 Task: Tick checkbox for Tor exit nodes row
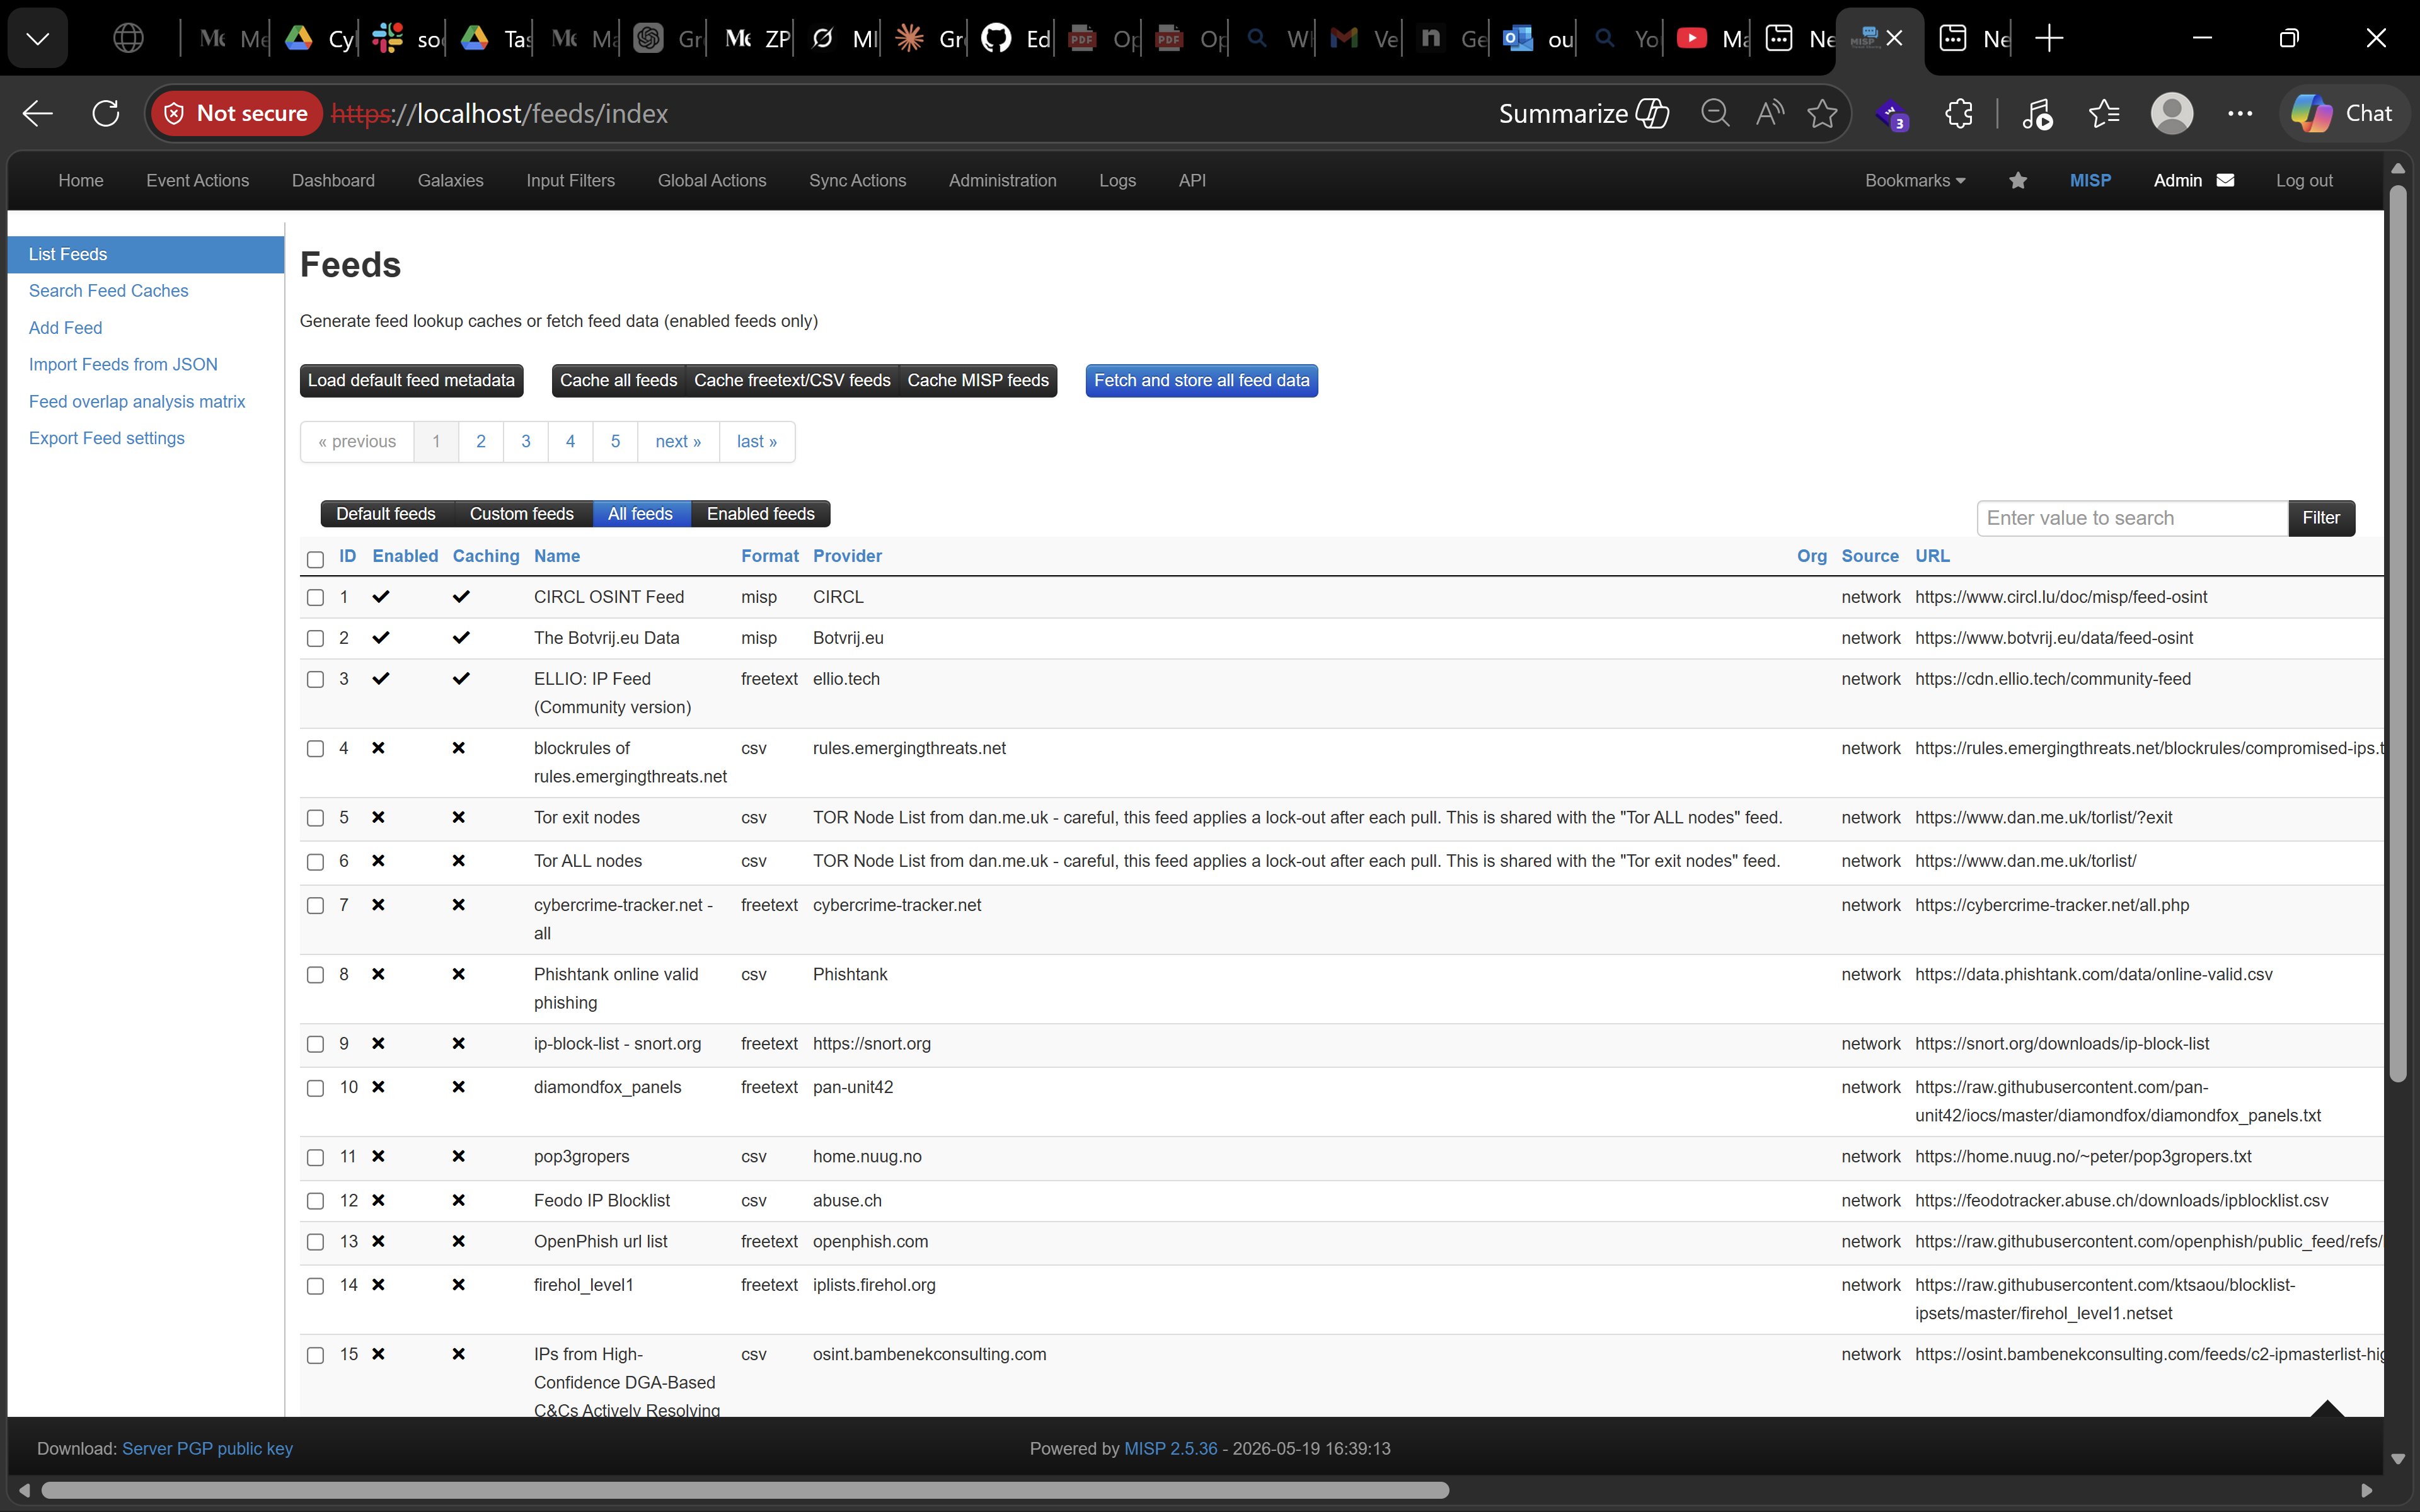[315, 818]
